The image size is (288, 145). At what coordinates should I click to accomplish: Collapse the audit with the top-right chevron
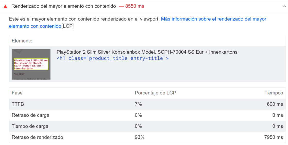284,6
